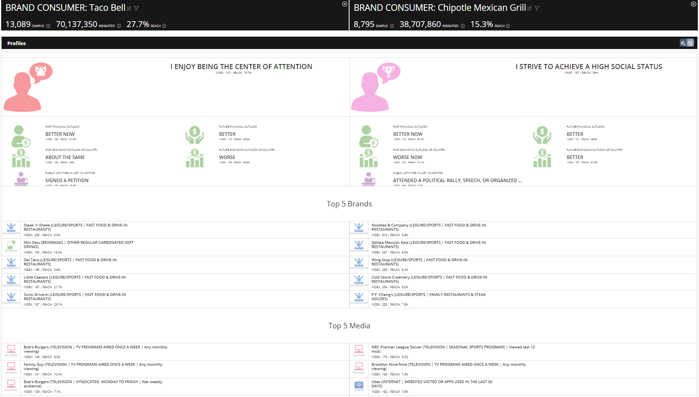
Task: Click the 'Top 5 Brands' heading
Action: [x=349, y=204]
